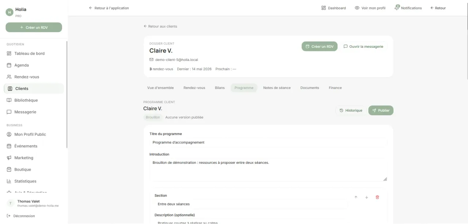
Task: Click the Introduction textarea resize handle
Action: pyautogui.click(x=385, y=179)
